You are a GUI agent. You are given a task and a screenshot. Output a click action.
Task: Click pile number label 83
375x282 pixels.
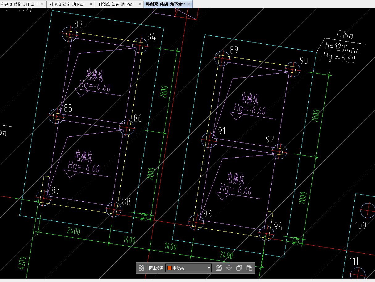78,25
